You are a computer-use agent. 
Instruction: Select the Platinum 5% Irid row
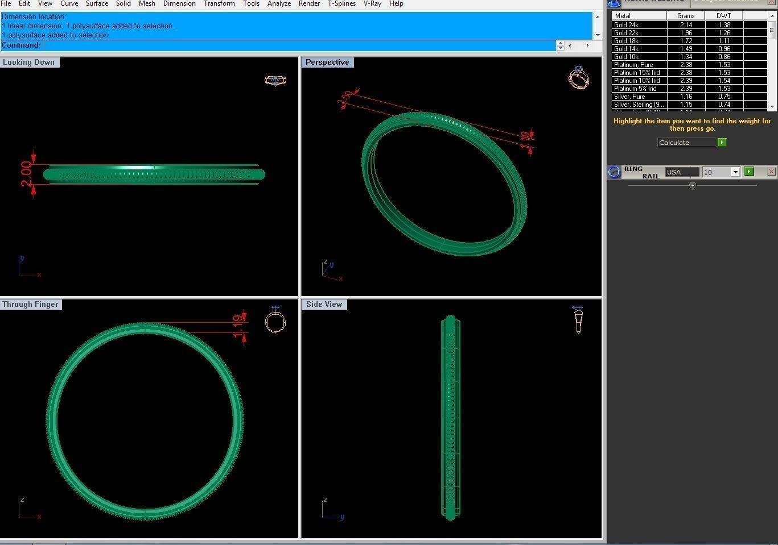coord(690,89)
